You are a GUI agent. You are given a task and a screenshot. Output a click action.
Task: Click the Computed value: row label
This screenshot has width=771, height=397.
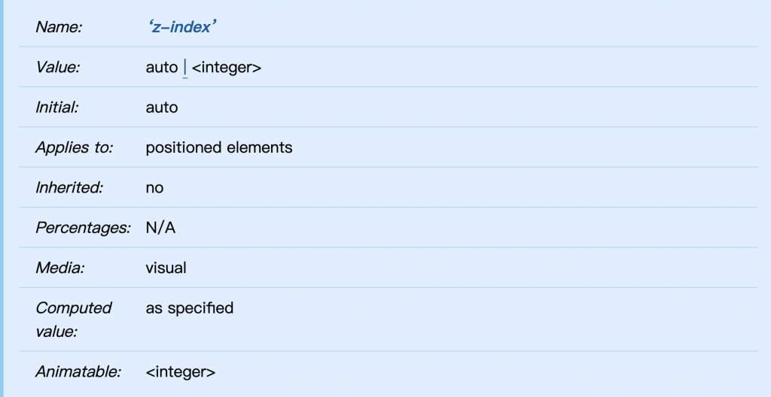(x=73, y=319)
